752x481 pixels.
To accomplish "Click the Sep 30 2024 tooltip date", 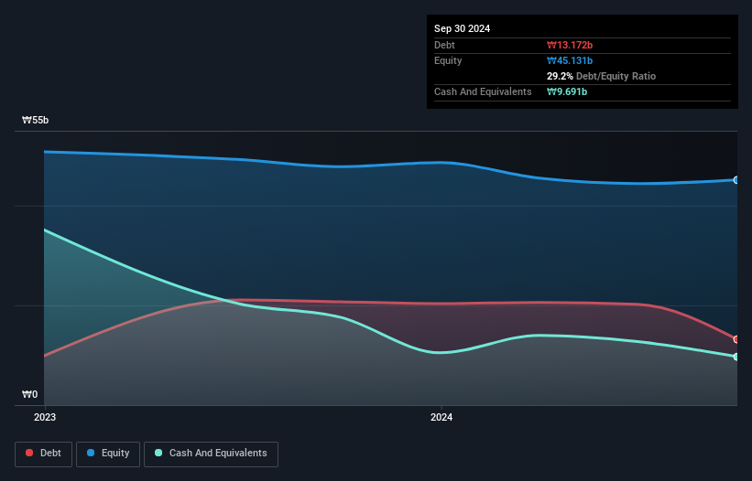I will click(462, 28).
